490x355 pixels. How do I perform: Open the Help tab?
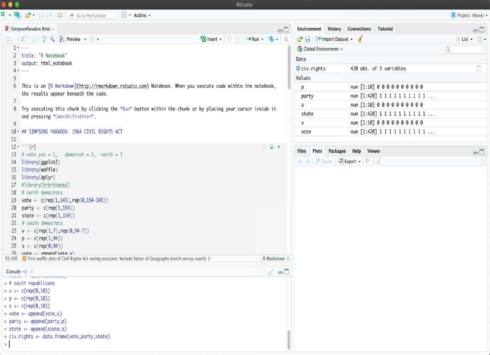357,151
